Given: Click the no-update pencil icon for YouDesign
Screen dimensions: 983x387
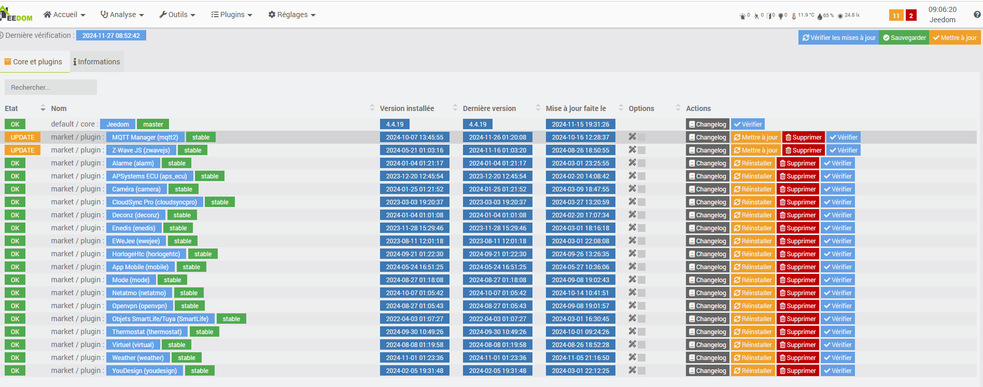Looking at the screenshot, I should (x=632, y=370).
